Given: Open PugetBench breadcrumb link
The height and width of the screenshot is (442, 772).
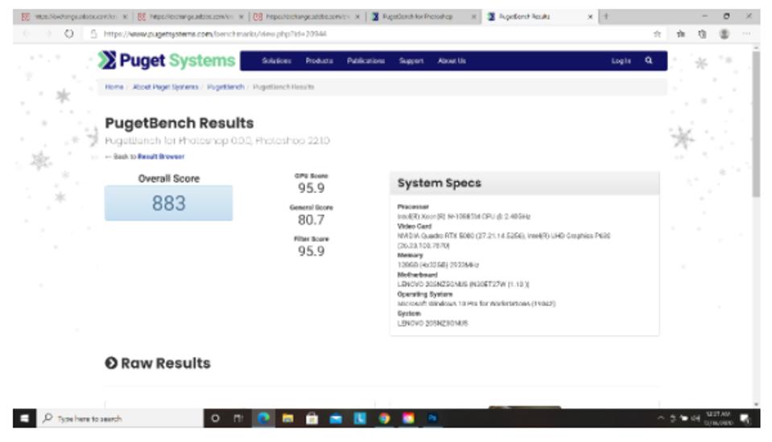Looking at the screenshot, I should [x=225, y=87].
